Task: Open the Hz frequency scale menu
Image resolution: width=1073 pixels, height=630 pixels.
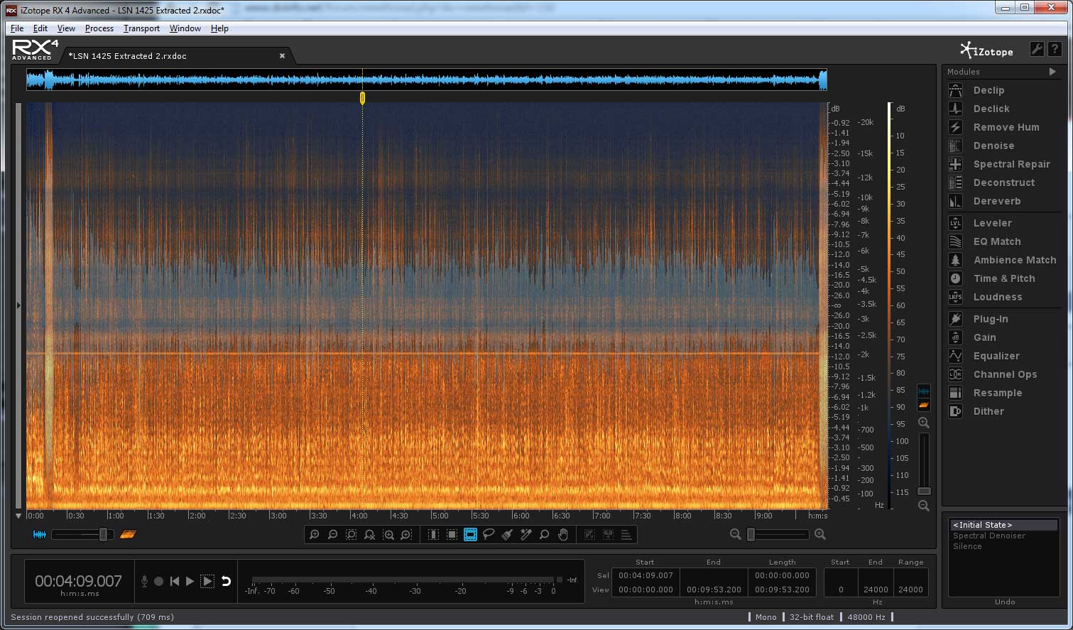Action: coord(879,505)
